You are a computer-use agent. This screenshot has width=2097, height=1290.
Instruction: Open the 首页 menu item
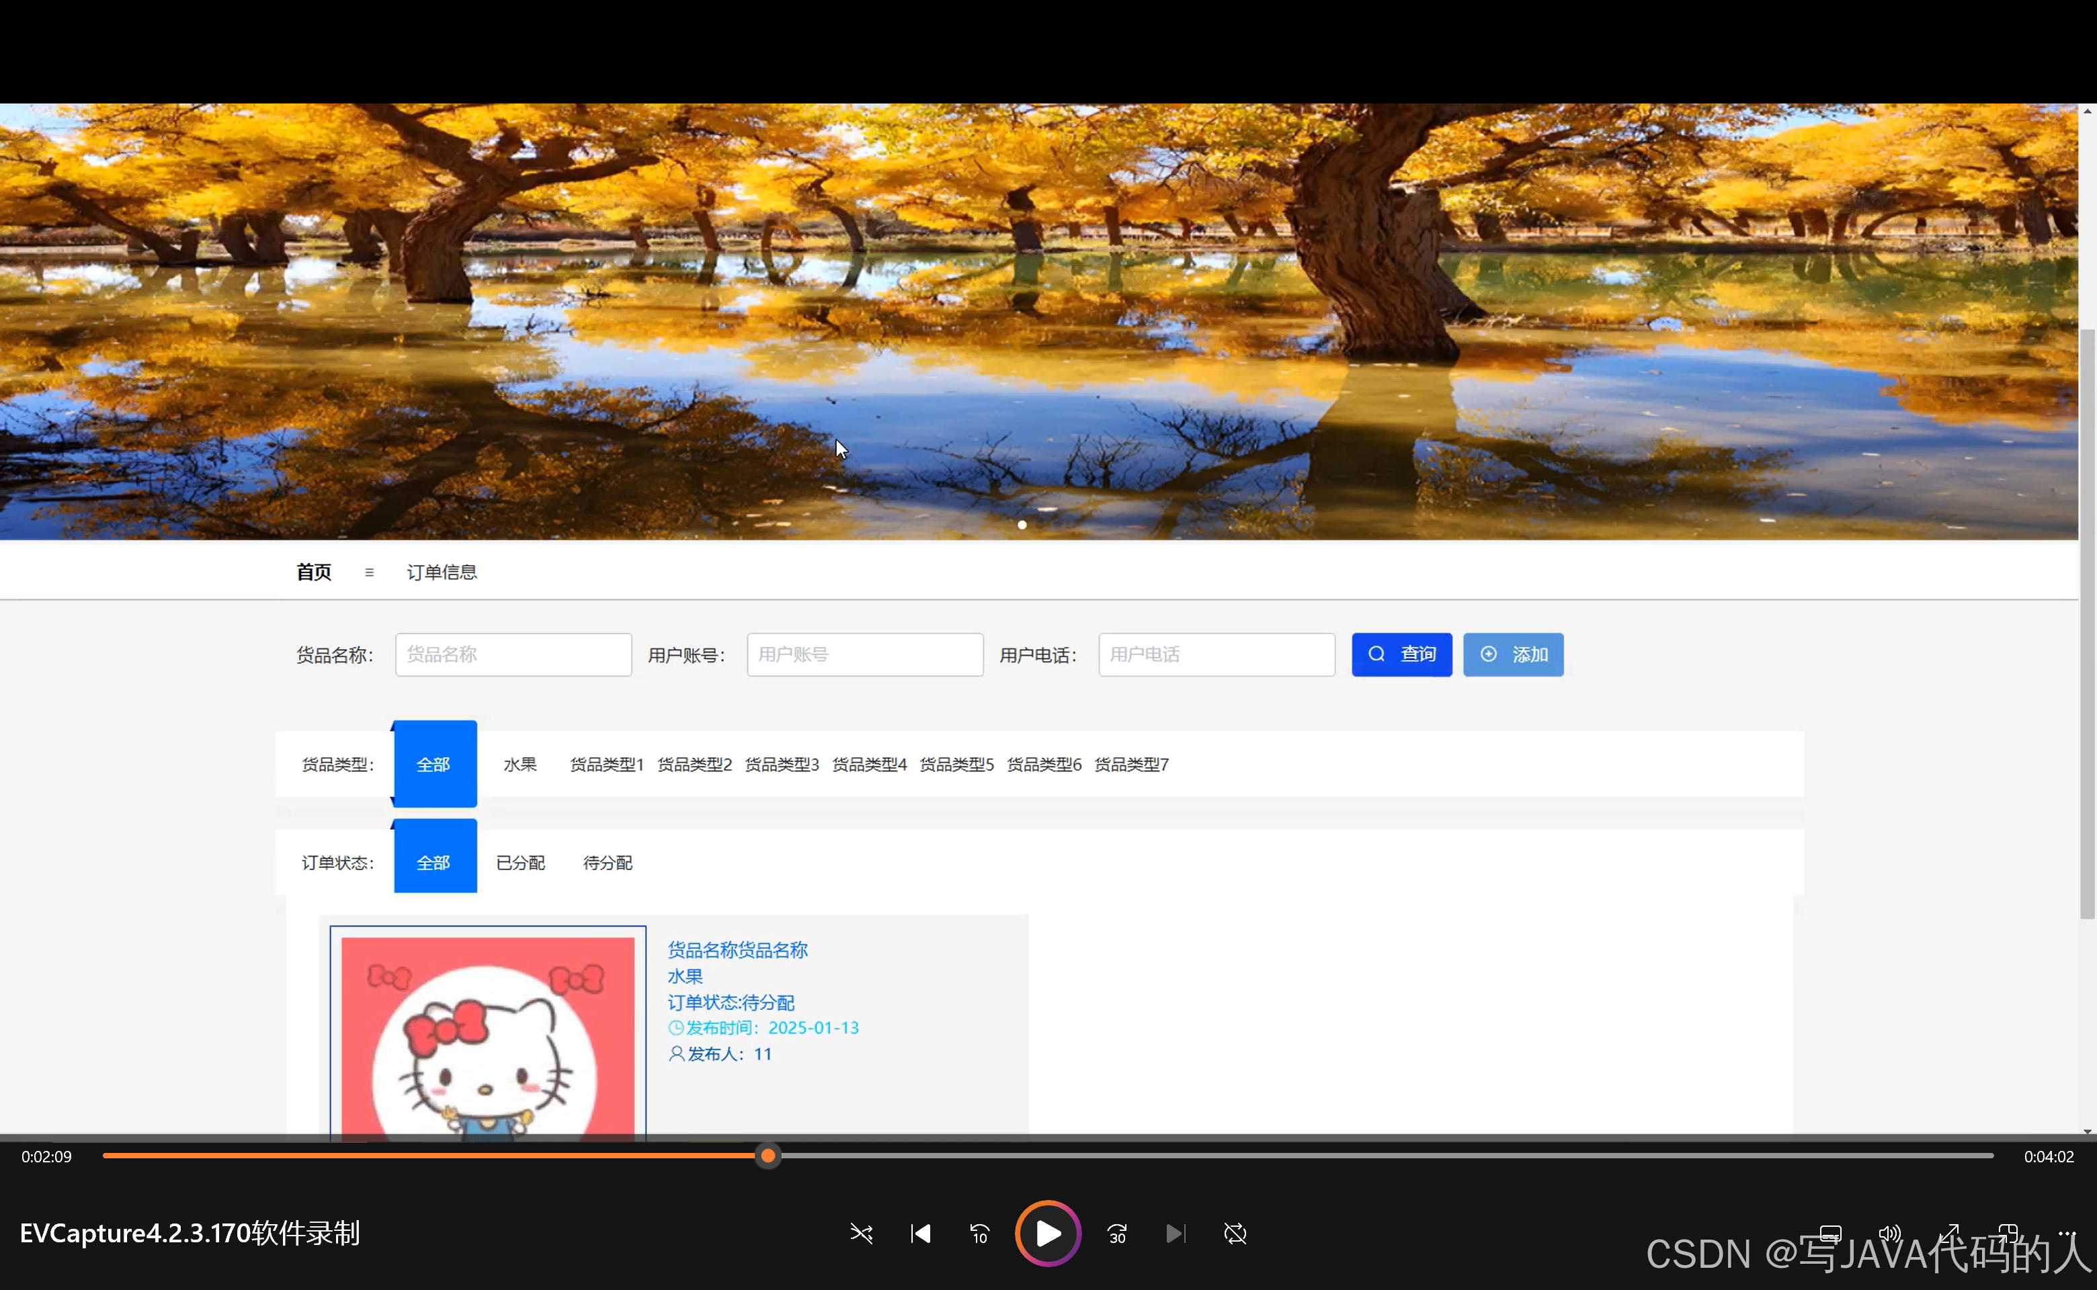pos(313,572)
